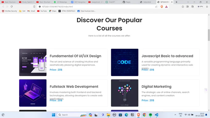Click the page's vertical scrollbar thumb
The width and height of the screenshot is (210, 118).
click(209, 35)
